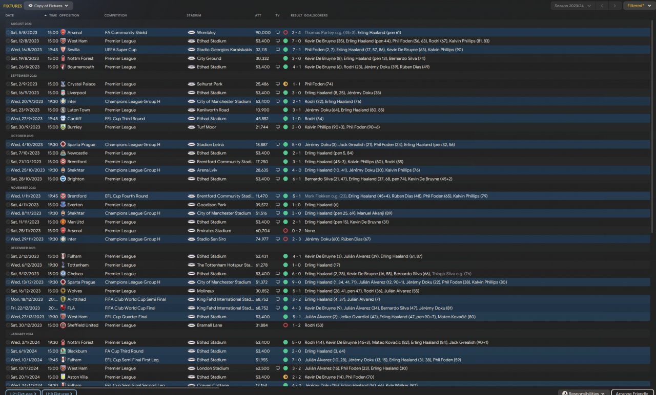Open FIFA Club World Cup Final competition

point(130,308)
